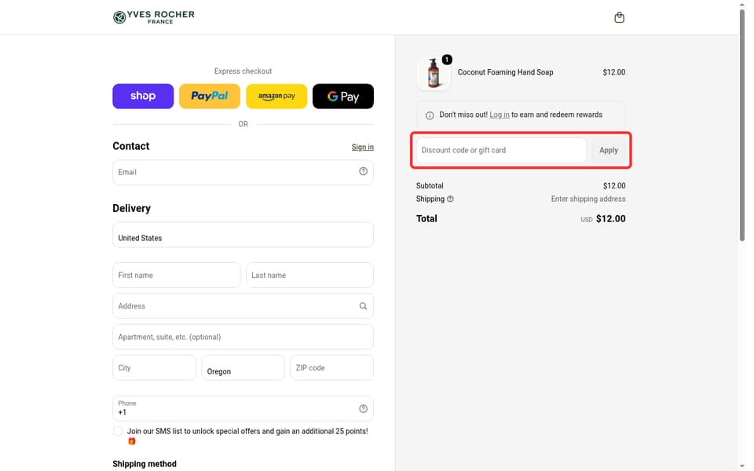Check the Join our SMS list box
The height and width of the screenshot is (471, 754).
coord(117,431)
